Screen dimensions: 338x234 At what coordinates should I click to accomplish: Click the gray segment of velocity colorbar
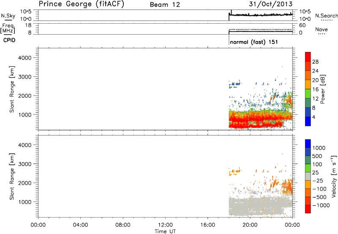coord(308,176)
